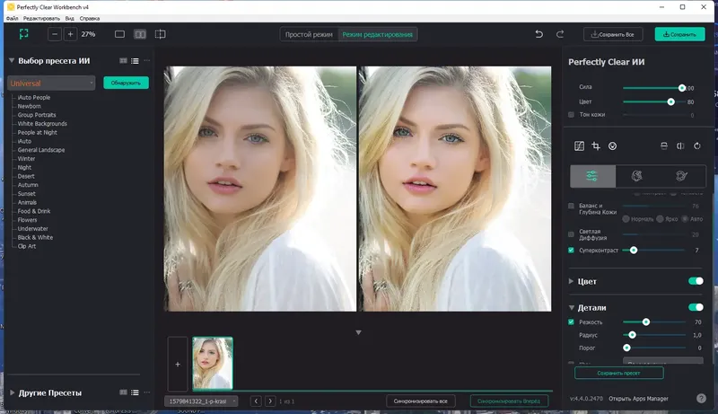Select the crop tool icon
718x414 pixels.
click(596, 146)
